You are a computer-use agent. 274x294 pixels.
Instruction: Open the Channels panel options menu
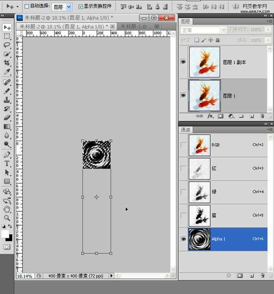coord(270,129)
